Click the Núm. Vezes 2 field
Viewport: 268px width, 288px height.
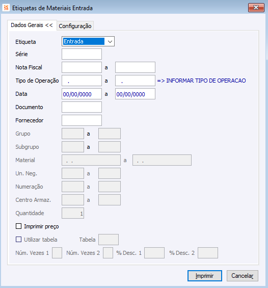pyautogui.click(x=108, y=253)
